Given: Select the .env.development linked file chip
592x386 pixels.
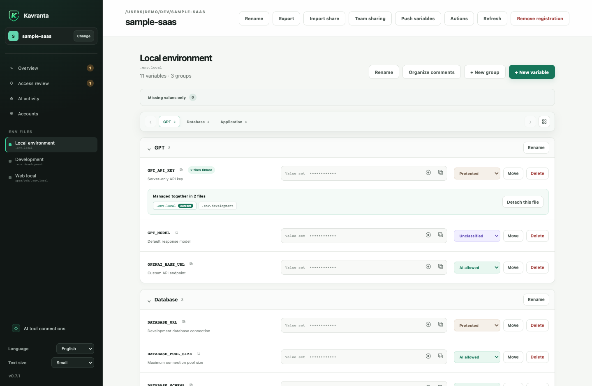Looking at the screenshot, I should (217, 206).
